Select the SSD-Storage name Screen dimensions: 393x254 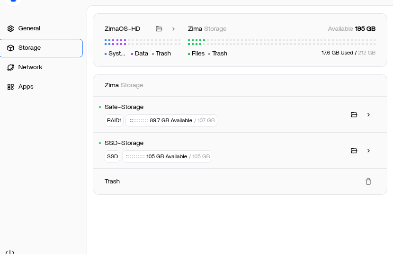coord(124,143)
